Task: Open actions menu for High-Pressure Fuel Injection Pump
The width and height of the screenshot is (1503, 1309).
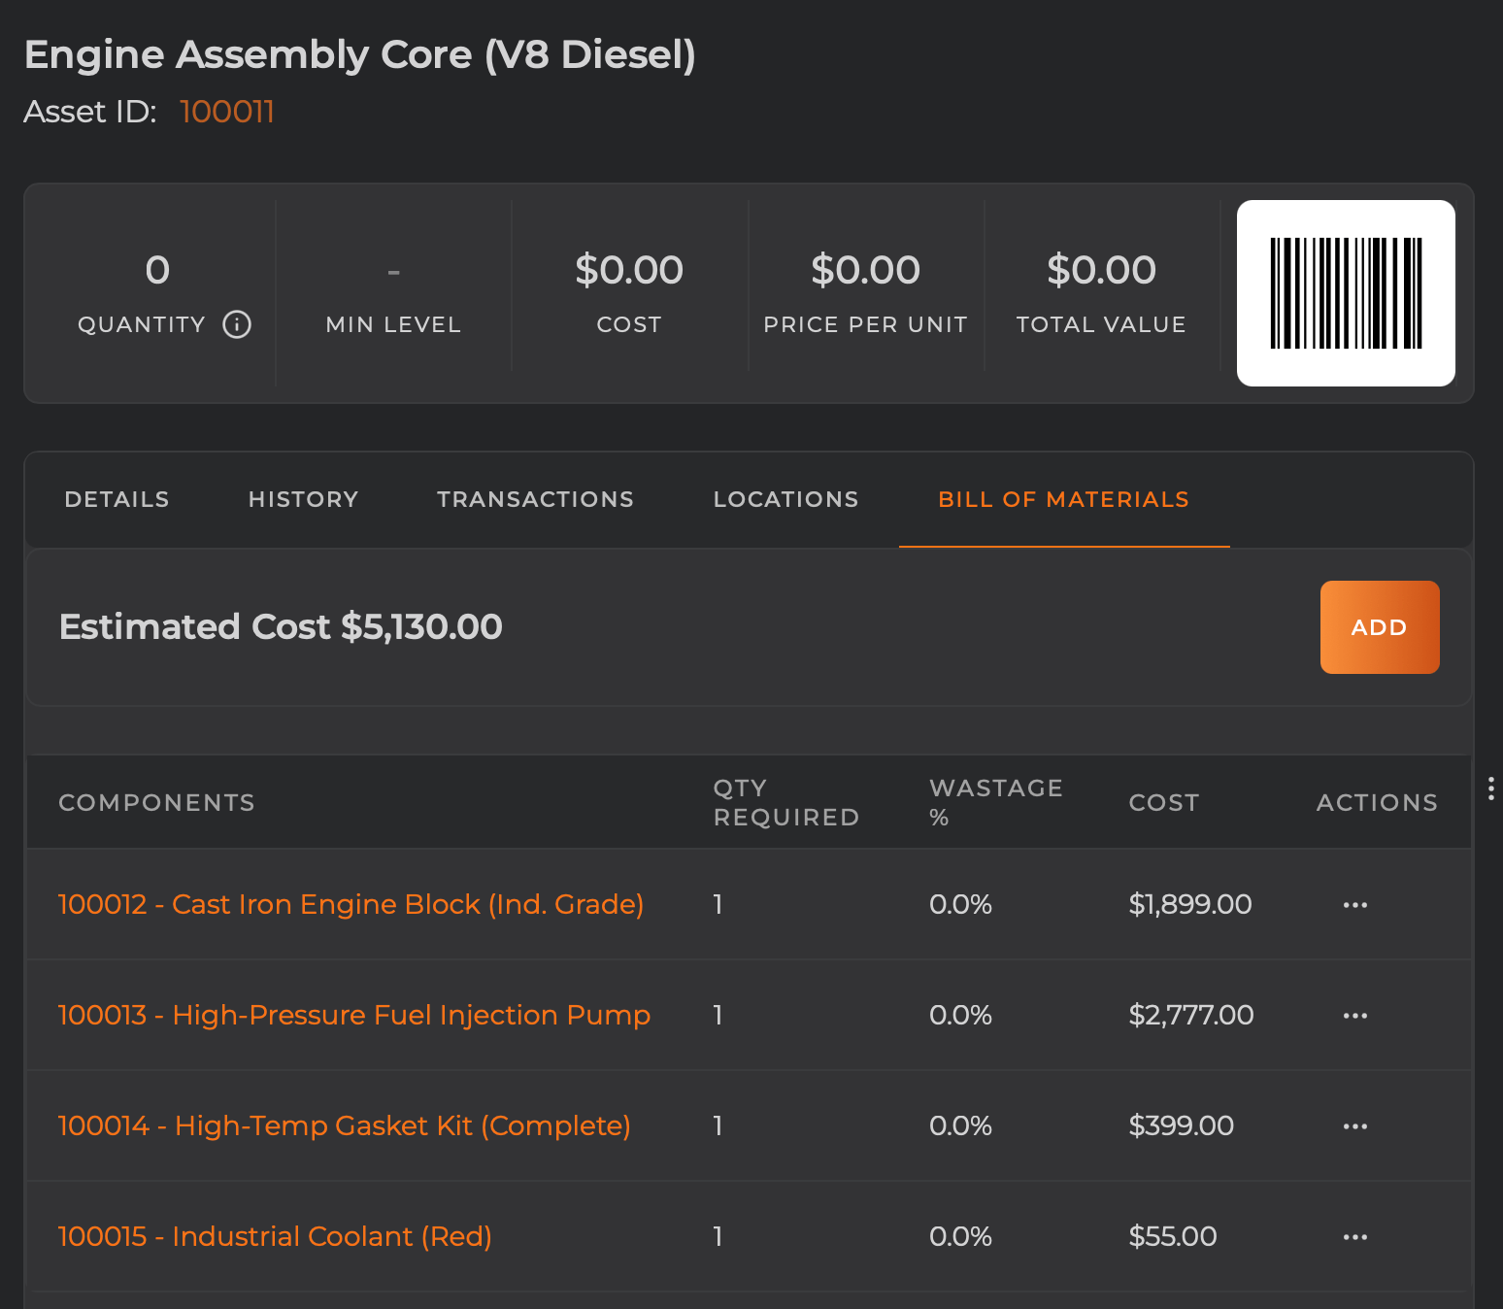Action: pyautogui.click(x=1354, y=1015)
